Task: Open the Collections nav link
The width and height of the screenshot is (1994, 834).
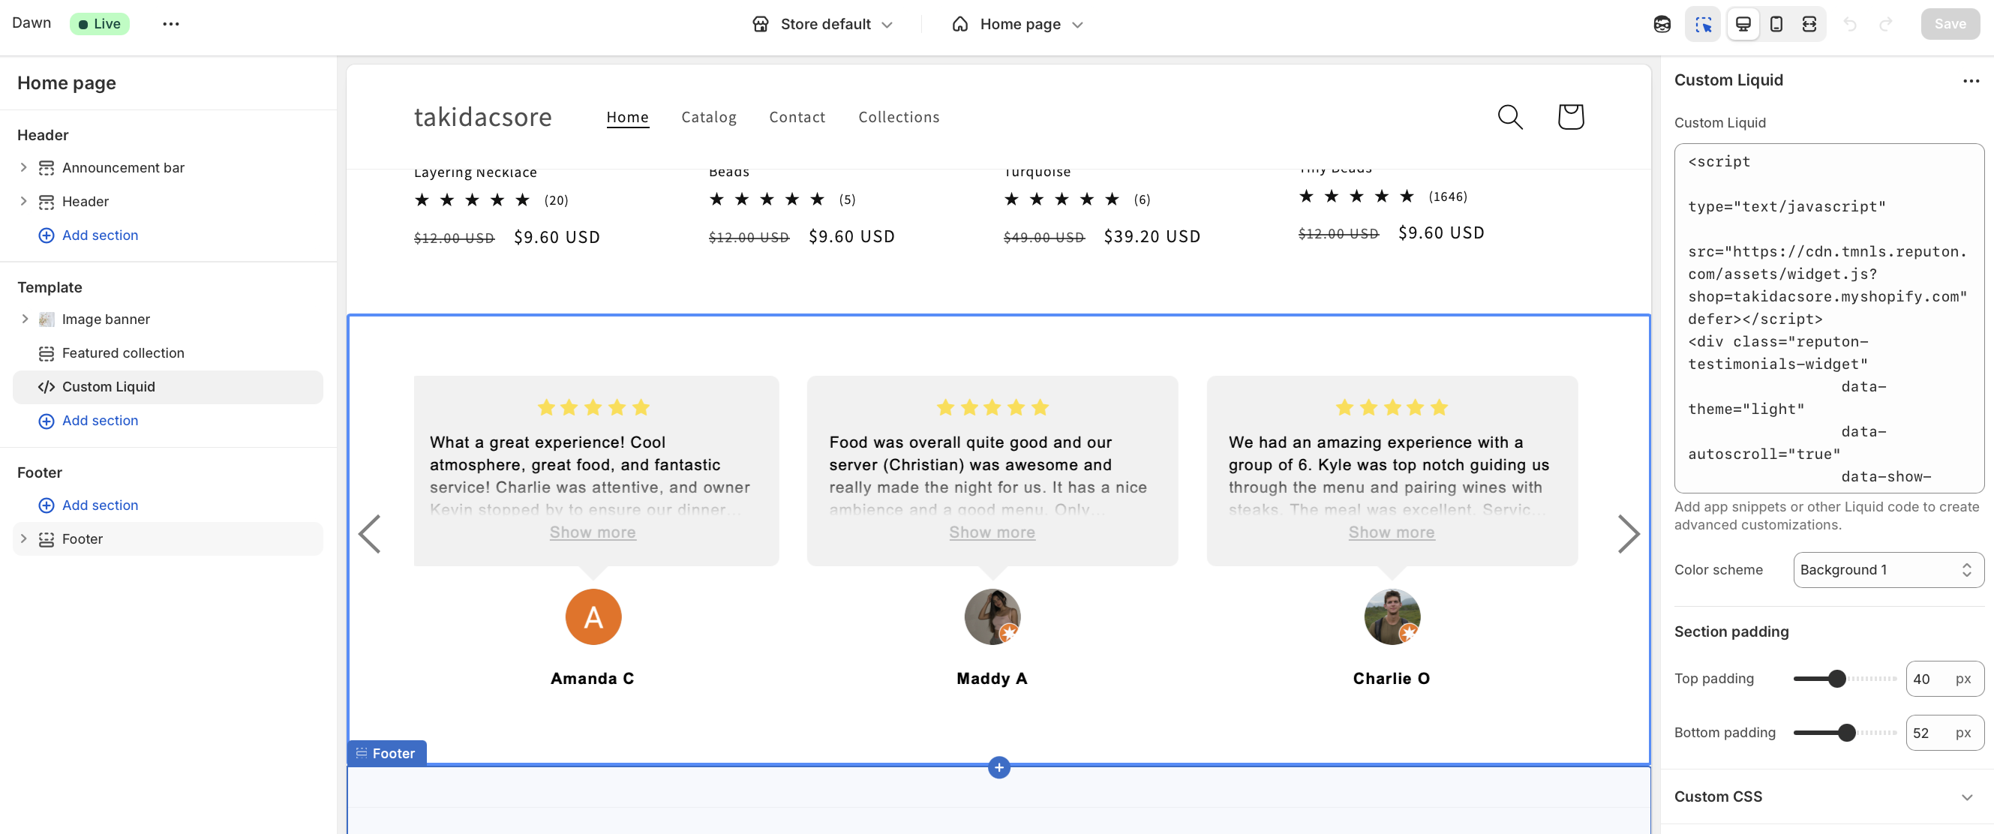Action: 898,117
